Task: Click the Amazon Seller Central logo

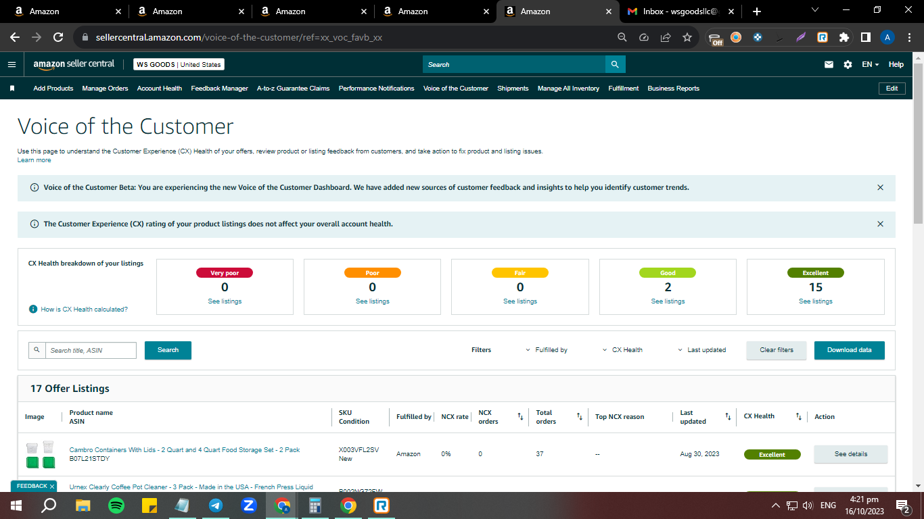Action: point(74,64)
